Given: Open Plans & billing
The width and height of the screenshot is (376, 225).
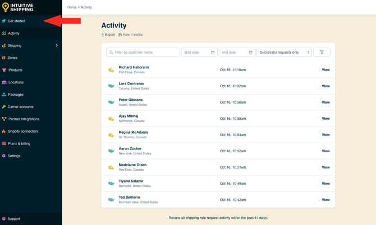Looking at the screenshot, I should 19,143.
